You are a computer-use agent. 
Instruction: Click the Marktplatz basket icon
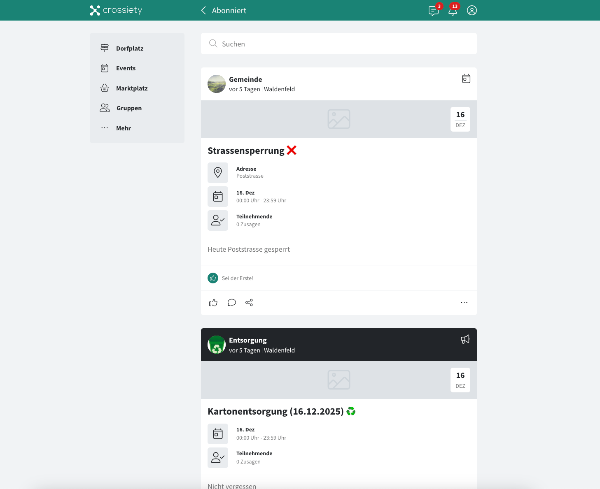tap(105, 88)
